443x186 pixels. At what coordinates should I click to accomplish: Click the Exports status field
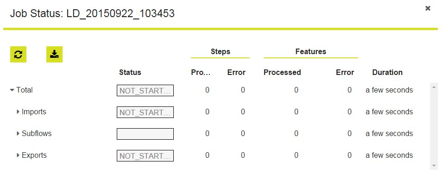coord(145,156)
